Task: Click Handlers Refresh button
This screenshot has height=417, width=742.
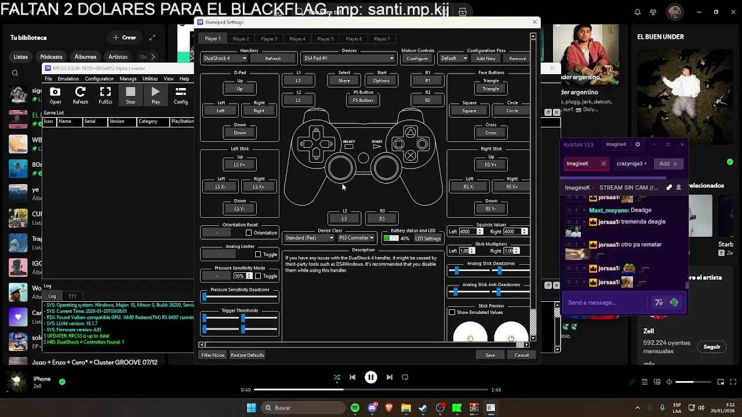Action: (272, 58)
